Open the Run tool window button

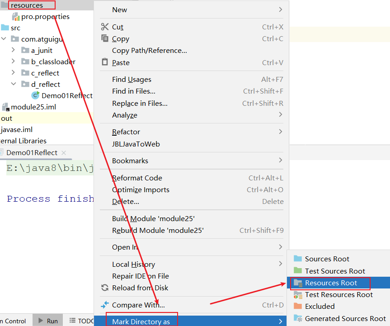48,321
